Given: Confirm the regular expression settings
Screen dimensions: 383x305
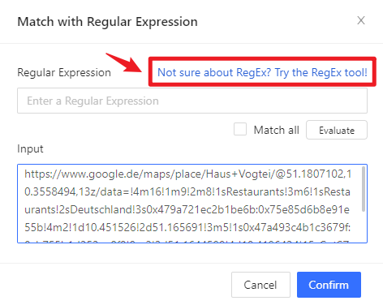Looking at the screenshot, I should tap(329, 285).
